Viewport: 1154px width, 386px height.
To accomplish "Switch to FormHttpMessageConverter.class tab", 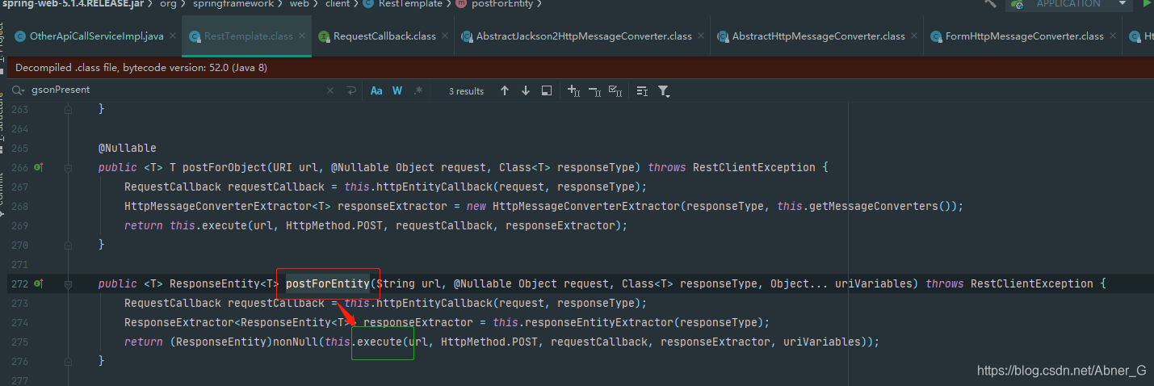I will tap(1025, 36).
